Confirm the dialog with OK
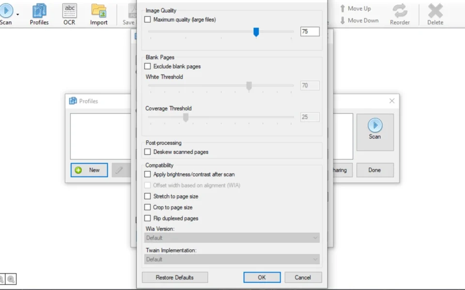 coord(262,277)
